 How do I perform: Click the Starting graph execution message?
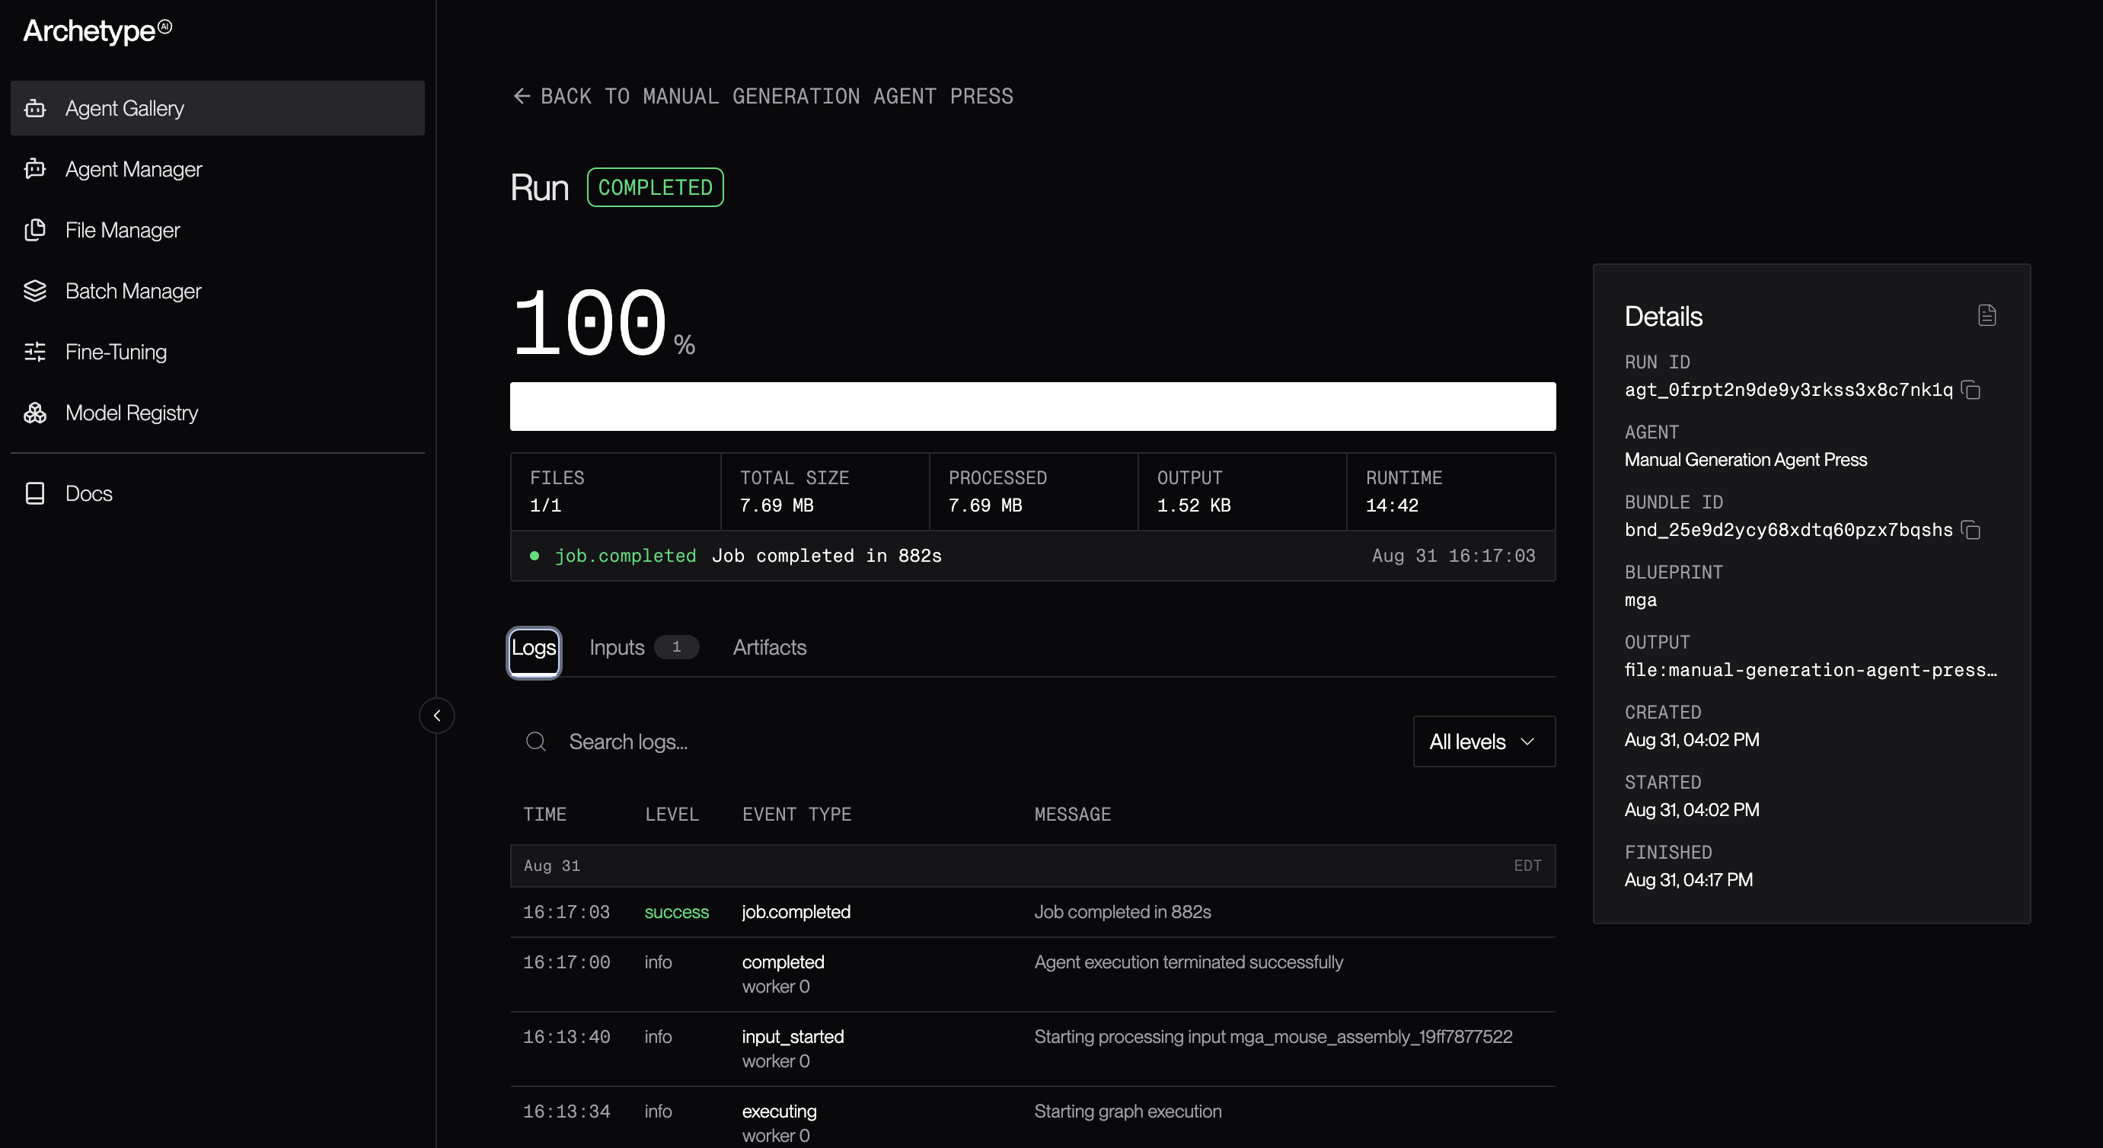(x=1128, y=1111)
